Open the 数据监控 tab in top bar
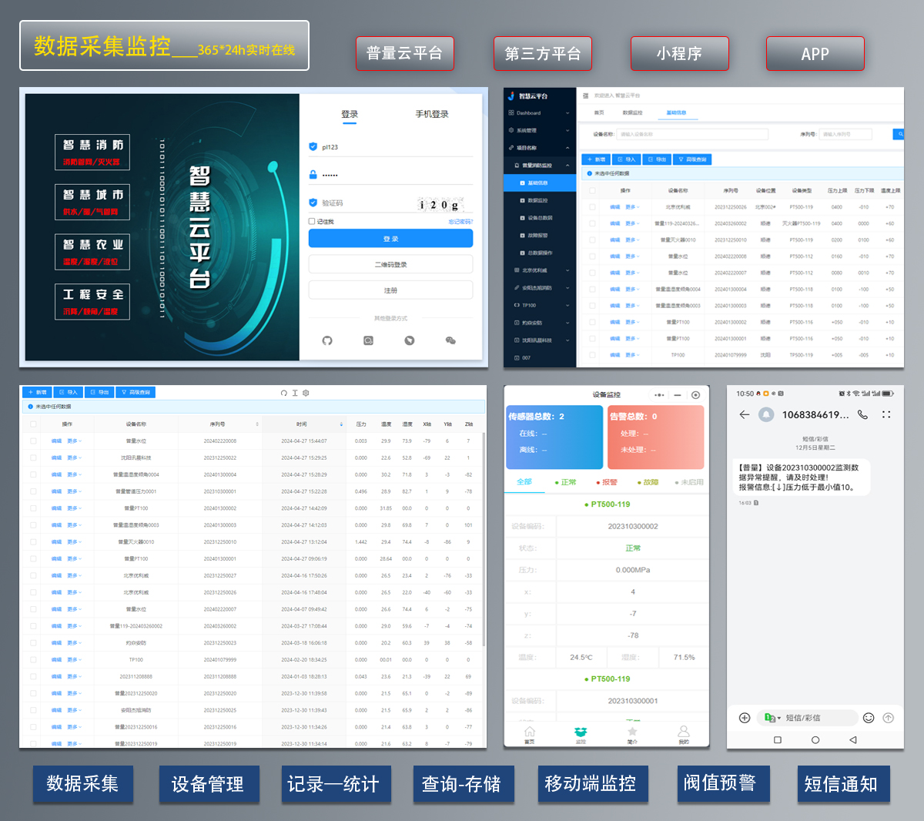 pos(632,113)
